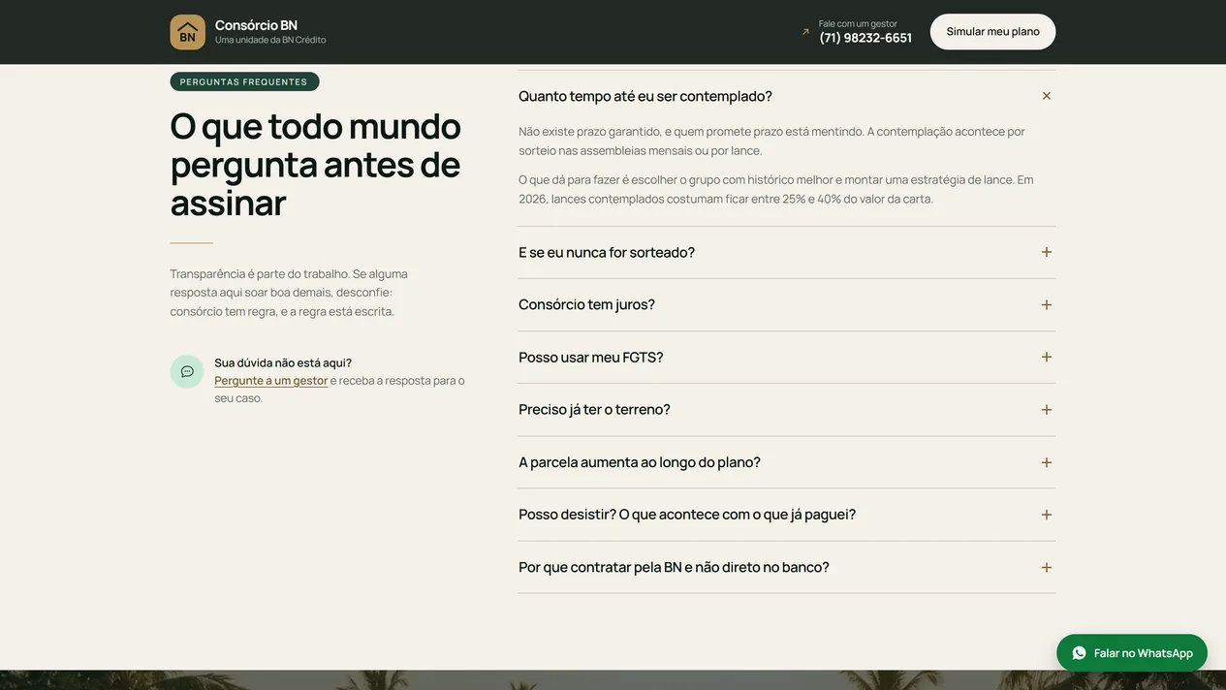Expand 'Por que contratar pela BN' question
This screenshot has width=1226, height=690.
click(x=786, y=567)
